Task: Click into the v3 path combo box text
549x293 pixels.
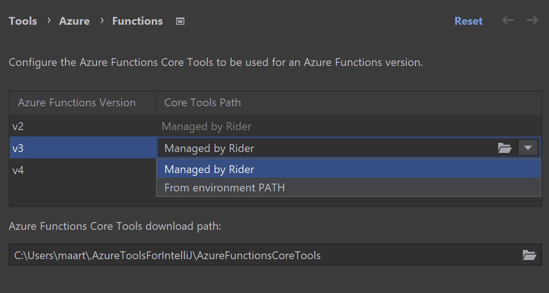Action: pyautogui.click(x=320, y=148)
